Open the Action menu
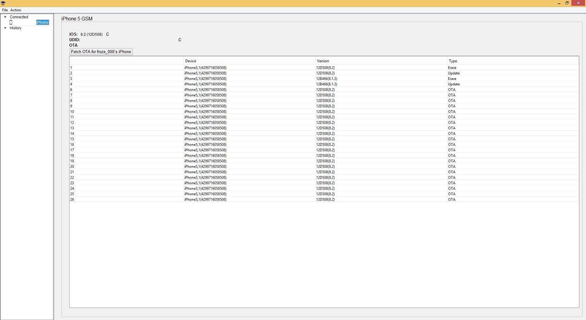Image resolution: width=586 pixels, height=320 pixels. [16, 10]
